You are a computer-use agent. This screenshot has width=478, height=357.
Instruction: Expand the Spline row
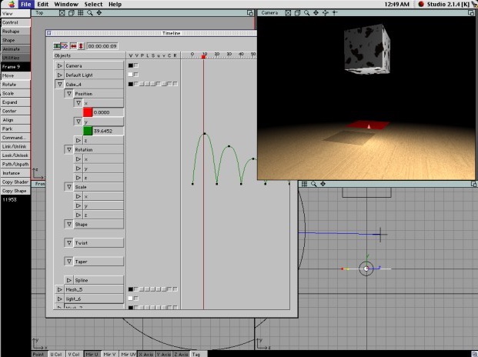coord(69,280)
